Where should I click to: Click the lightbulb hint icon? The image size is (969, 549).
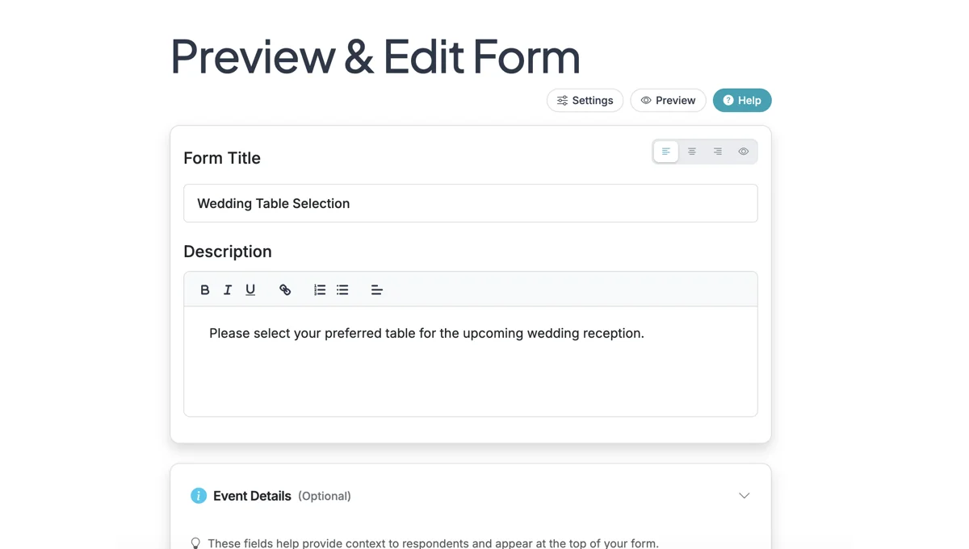click(195, 543)
